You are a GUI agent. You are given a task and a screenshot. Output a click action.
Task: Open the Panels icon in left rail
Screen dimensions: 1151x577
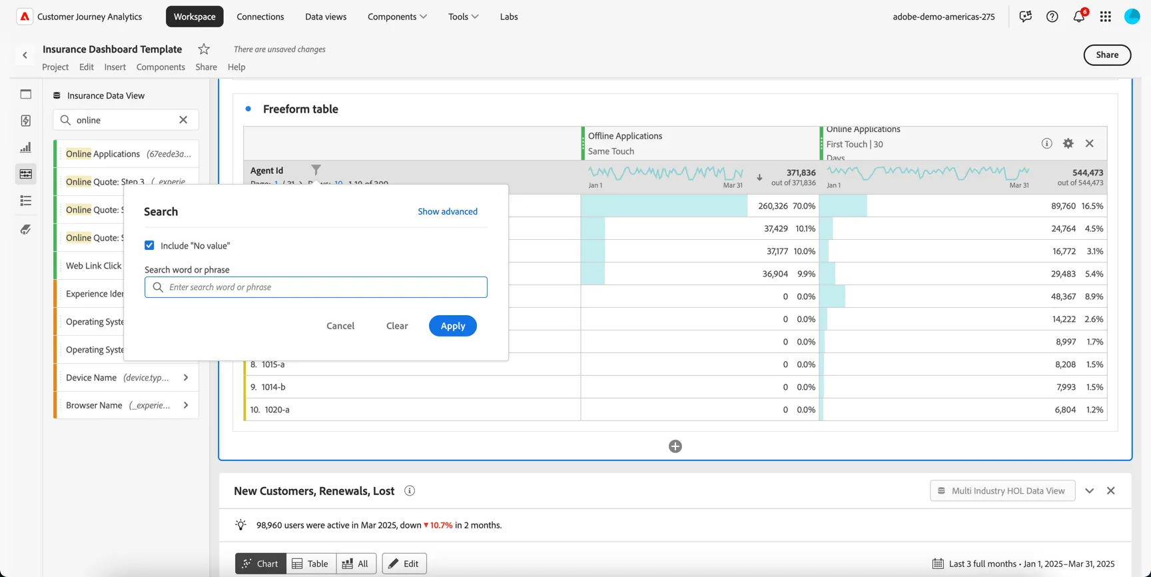(x=26, y=94)
